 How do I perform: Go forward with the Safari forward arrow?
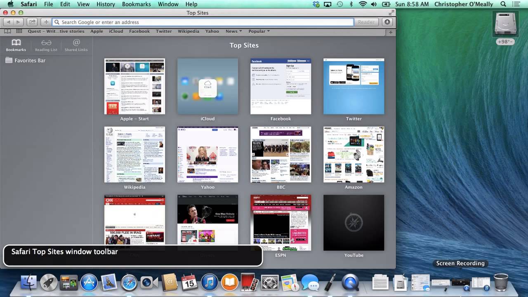[18, 22]
